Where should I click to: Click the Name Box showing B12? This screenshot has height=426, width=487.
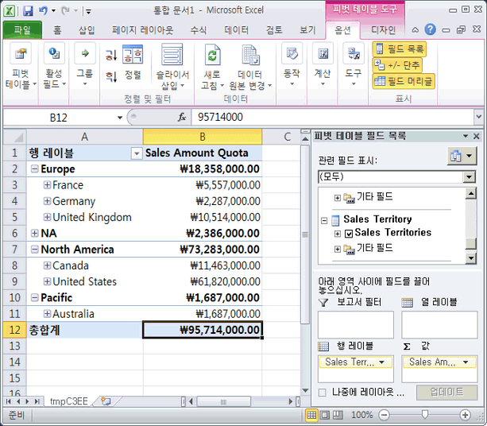coord(59,118)
